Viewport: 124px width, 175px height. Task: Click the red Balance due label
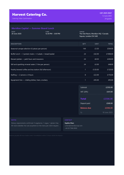pyautogui.click(x=86, y=108)
